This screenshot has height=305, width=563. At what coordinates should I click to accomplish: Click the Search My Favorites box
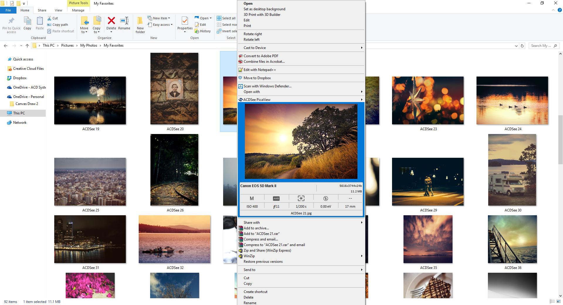[541, 46]
